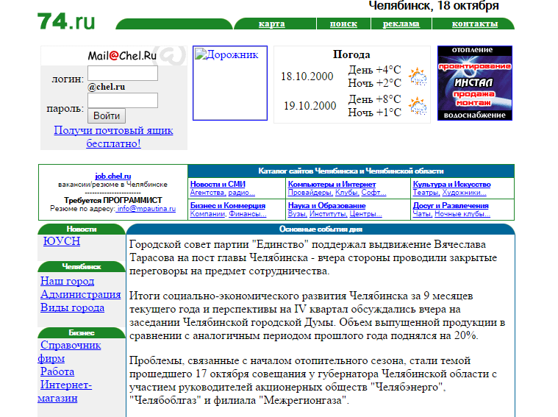Open the реклама navigation tab

pyautogui.click(x=401, y=24)
